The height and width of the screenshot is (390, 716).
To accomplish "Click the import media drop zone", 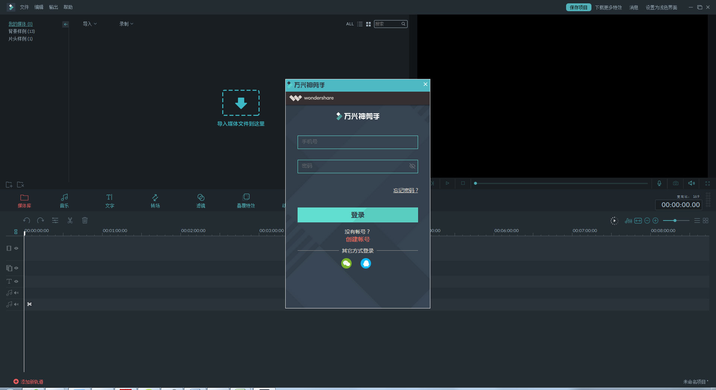I will (241, 103).
